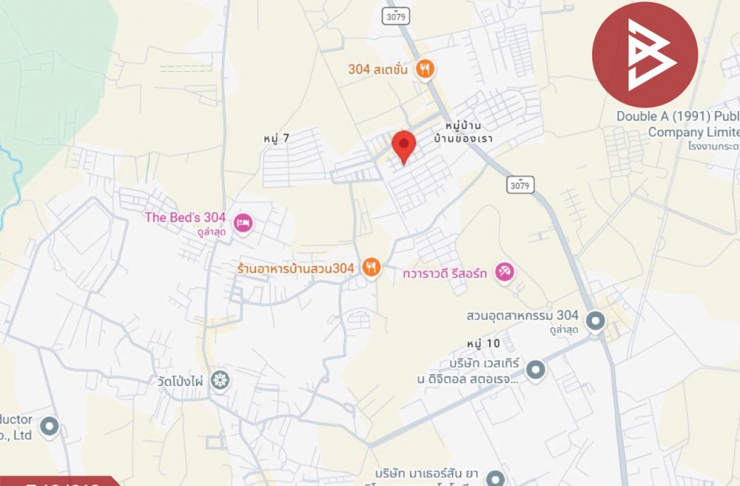Click the lower 3079 highway shield

pos(520,185)
